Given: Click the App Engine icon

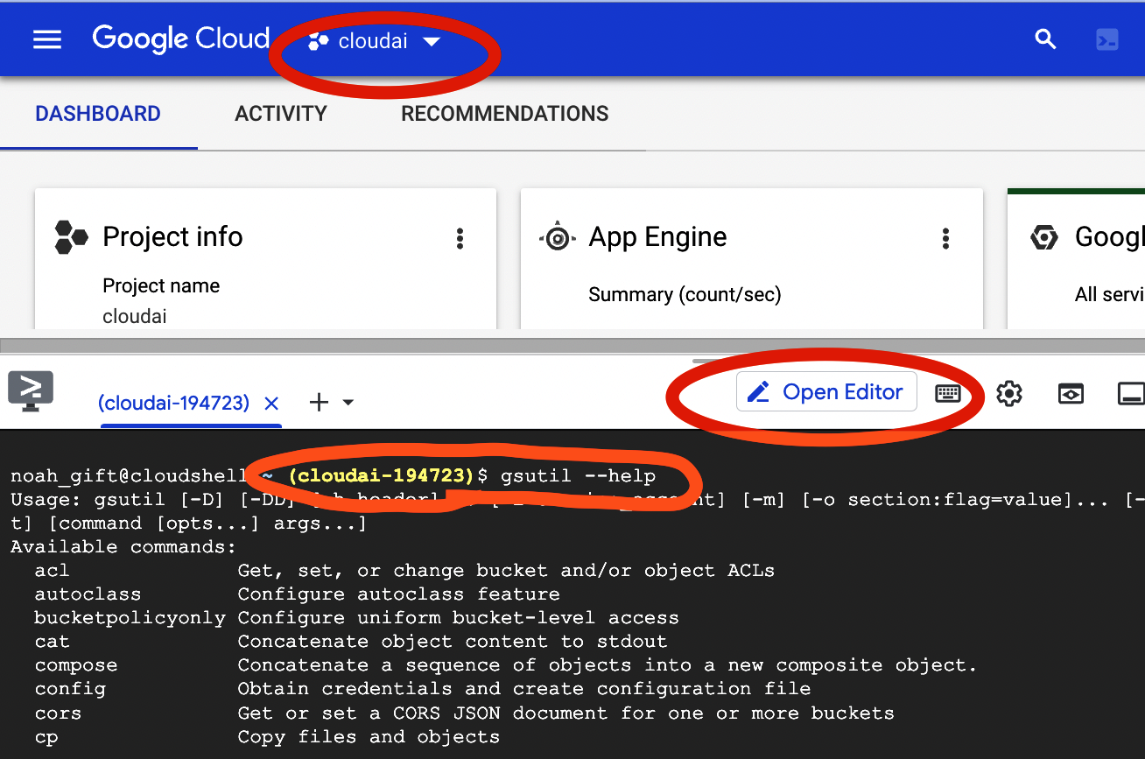Looking at the screenshot, I should pyautogui.click(x=558, y=237).
